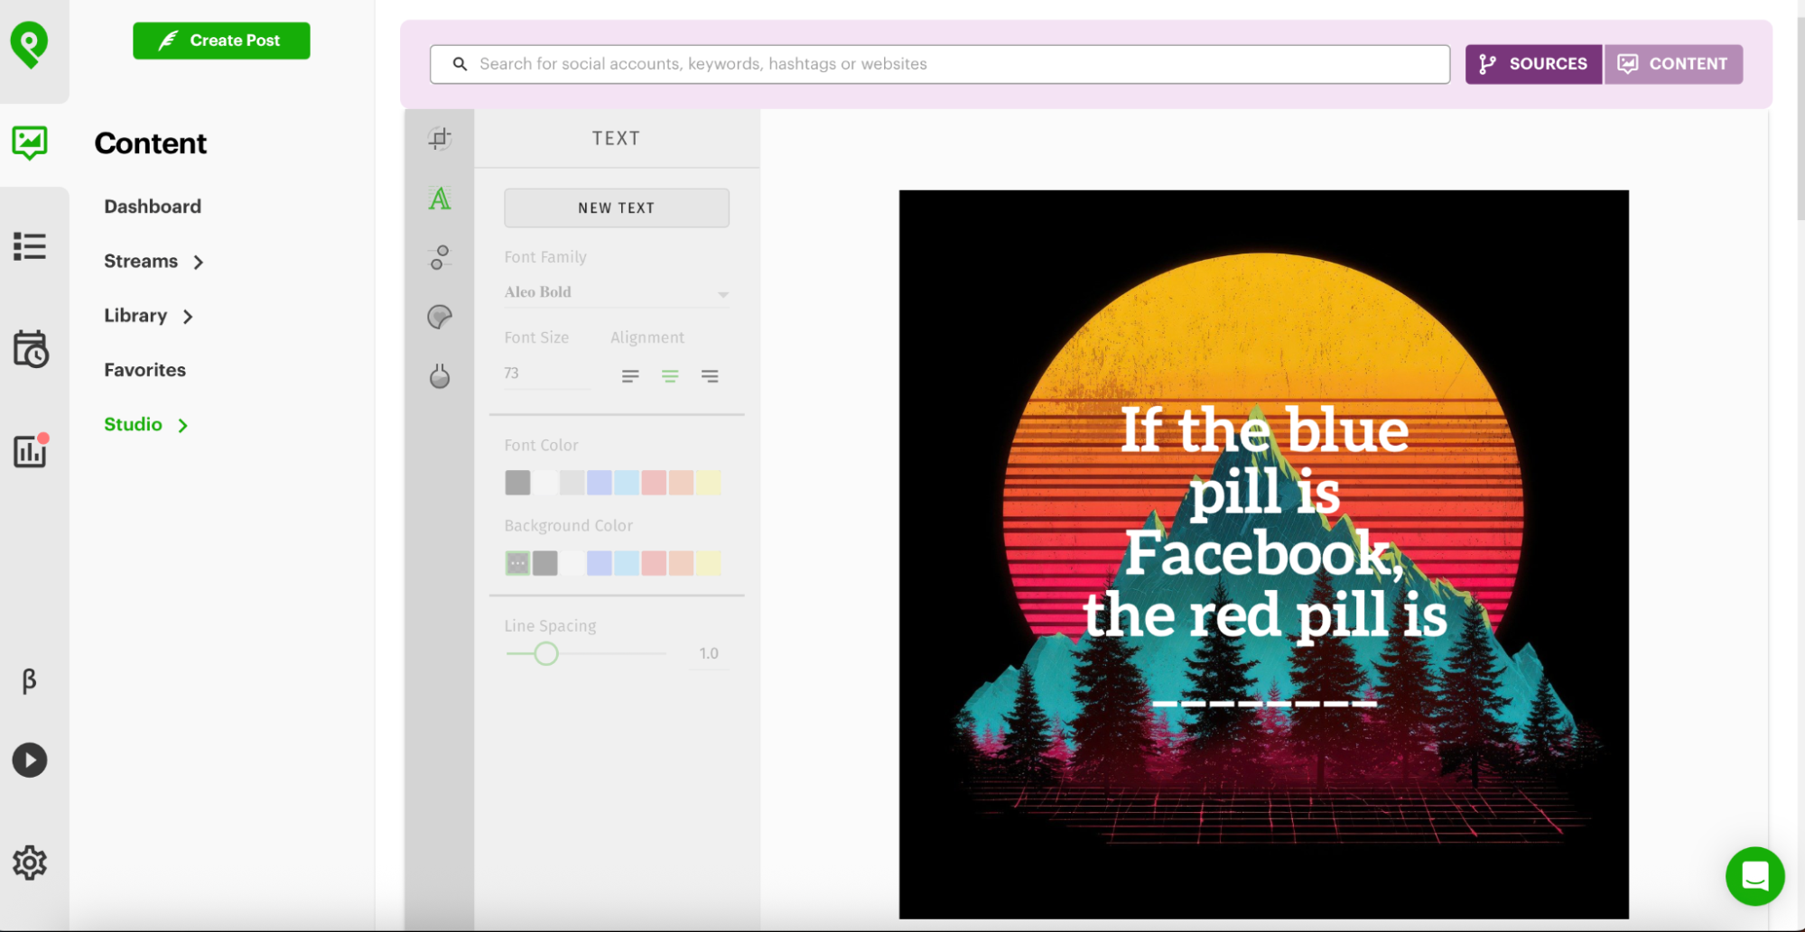
Task: Set text alignment to right
Action: 710,376
